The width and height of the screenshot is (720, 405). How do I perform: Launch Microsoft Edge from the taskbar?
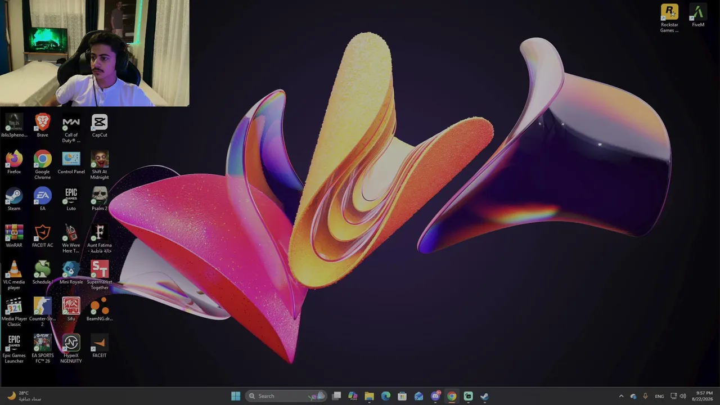(x=386, y=396)
